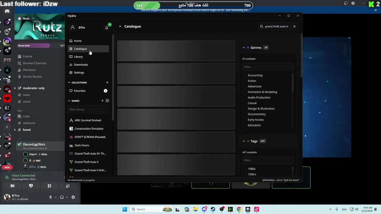Open the D7rz profile in Hydra
The image size is (381, 214).
[78, 27]
